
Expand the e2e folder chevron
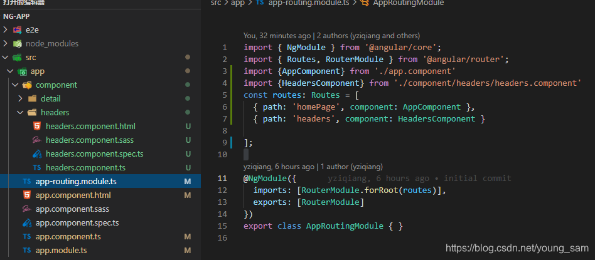click(5, 29)
